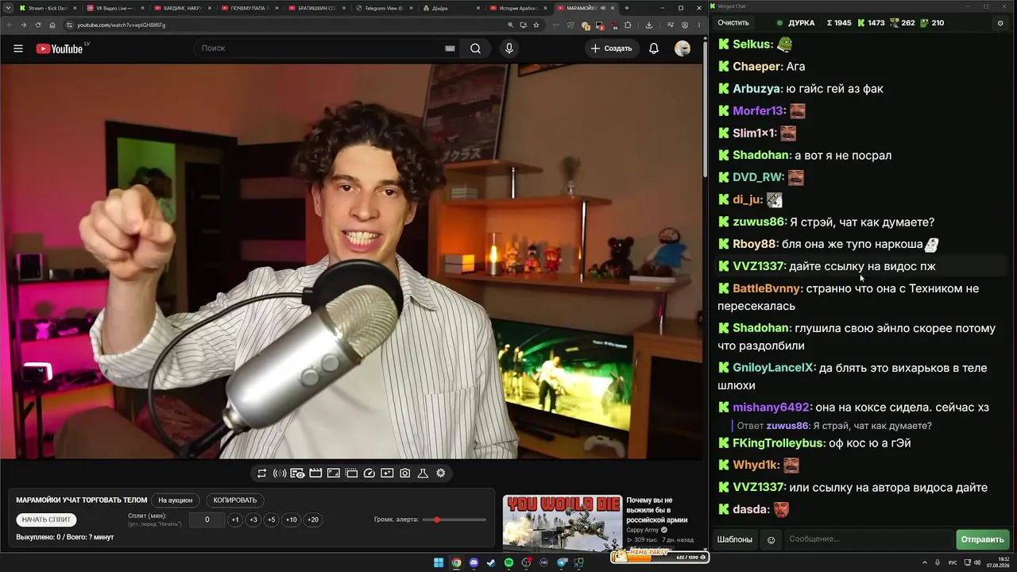Switch to the БРАТИШКИН tab
The height and width of the screenshot is (572, 1017).
316,8
